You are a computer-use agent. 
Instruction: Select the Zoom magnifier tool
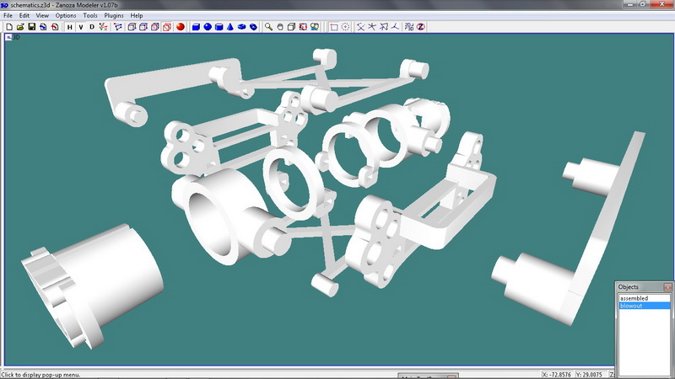(x=268, y=27)
